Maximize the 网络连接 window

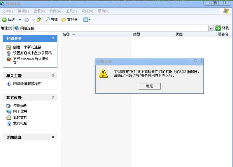[215, 3]
